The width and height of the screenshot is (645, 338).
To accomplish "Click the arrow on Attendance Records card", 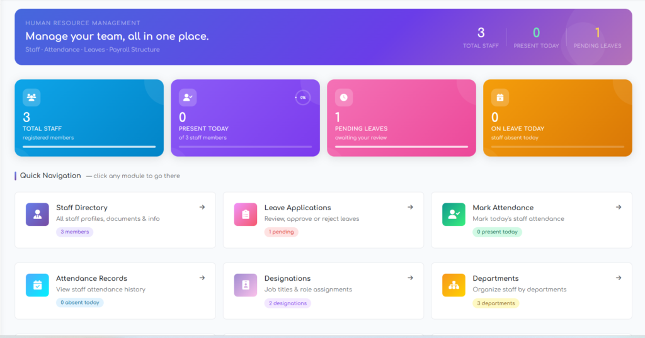I will [202, 278].
